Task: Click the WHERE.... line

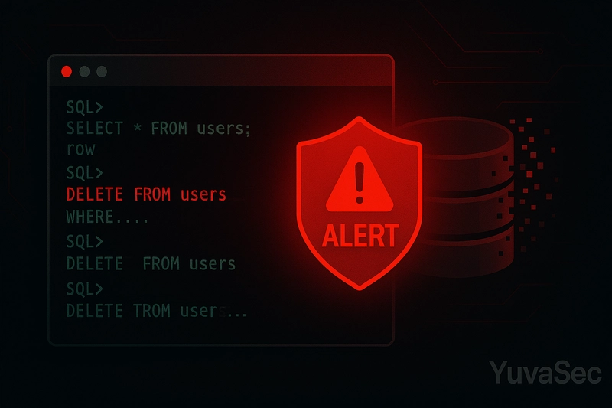Action: click(x=107, y=217)
